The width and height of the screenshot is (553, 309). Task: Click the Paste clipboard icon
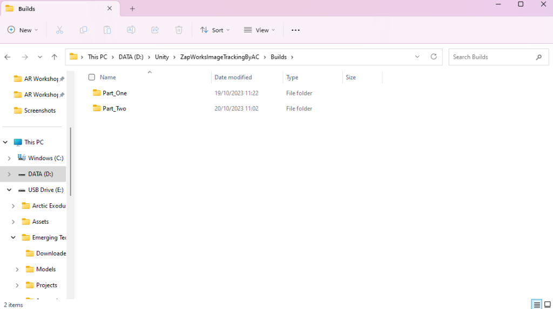click(107, 30)
